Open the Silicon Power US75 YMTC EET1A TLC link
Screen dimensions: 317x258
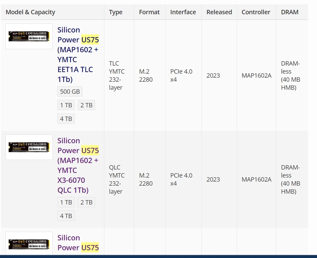(78, 55)
